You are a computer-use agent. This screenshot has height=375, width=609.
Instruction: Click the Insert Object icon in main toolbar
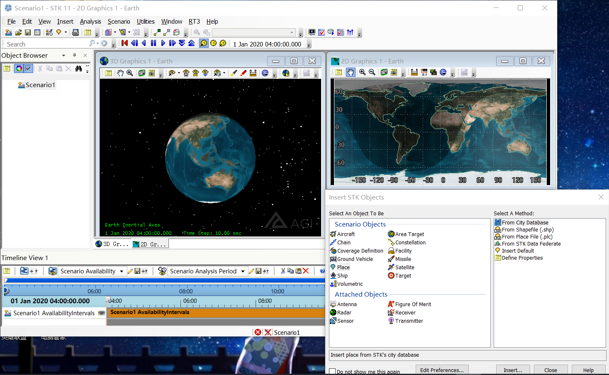[49, 32]
